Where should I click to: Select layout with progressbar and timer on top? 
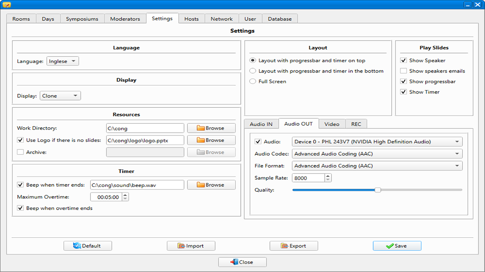(253, 60)
